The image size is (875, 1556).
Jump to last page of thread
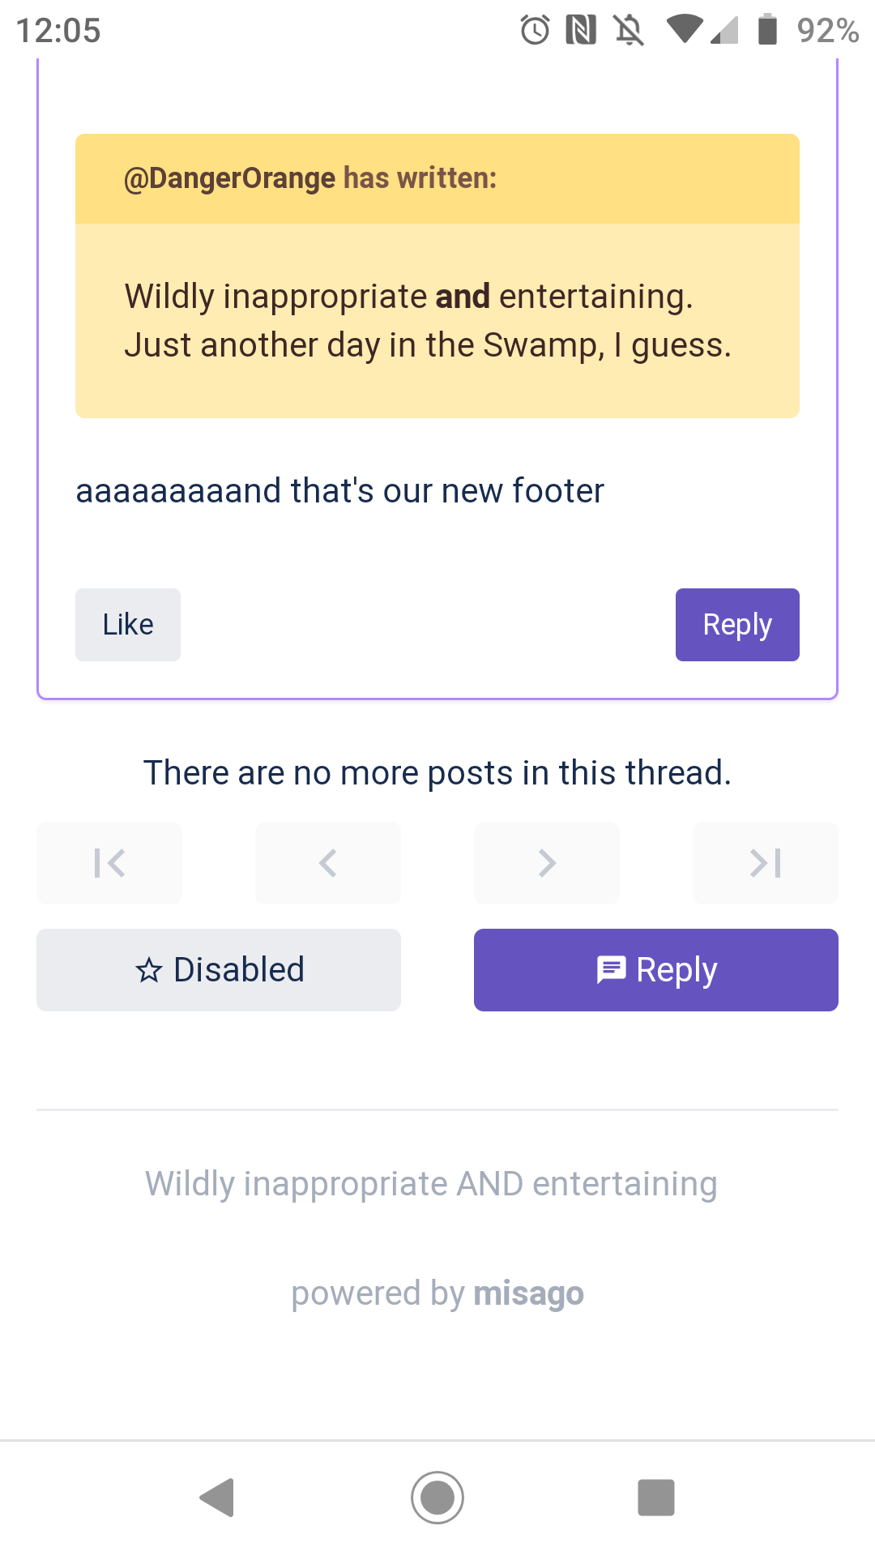pos(766,863)
